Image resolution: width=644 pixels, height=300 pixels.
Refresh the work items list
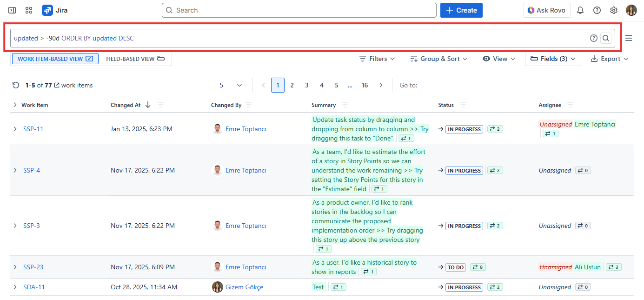tap(16, 85)
